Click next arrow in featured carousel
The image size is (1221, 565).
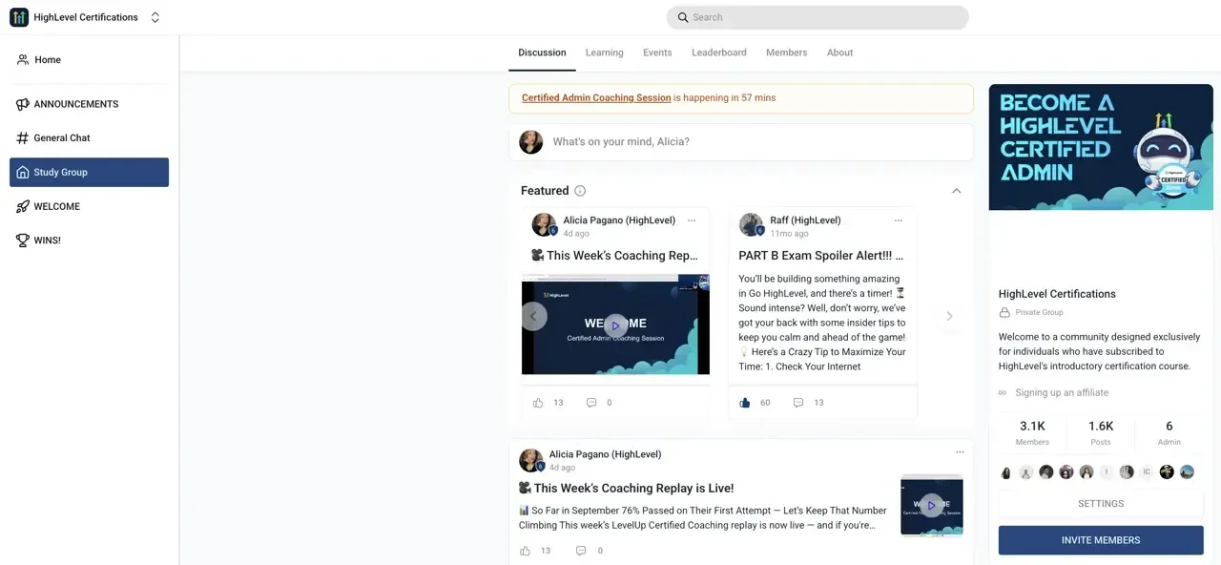[949, 316]
